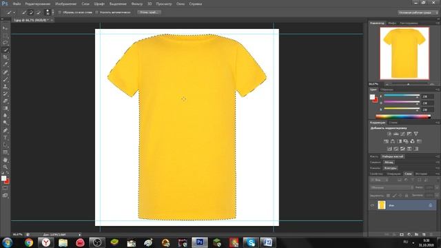Click the Refine Edge button in options bar
This screenshot has height=248, width=441.
(x=149, y=12)
